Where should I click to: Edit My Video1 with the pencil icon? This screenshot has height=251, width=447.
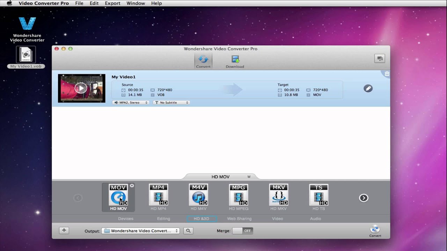click(368, 89)
